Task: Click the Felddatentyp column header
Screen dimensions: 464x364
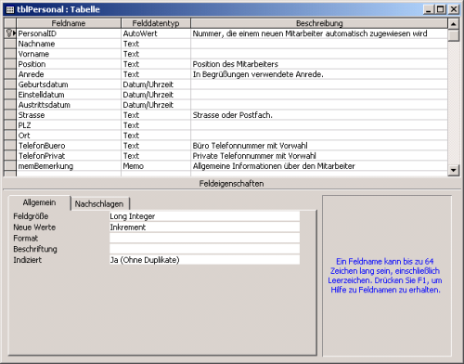Action: [x=156, y=23]
